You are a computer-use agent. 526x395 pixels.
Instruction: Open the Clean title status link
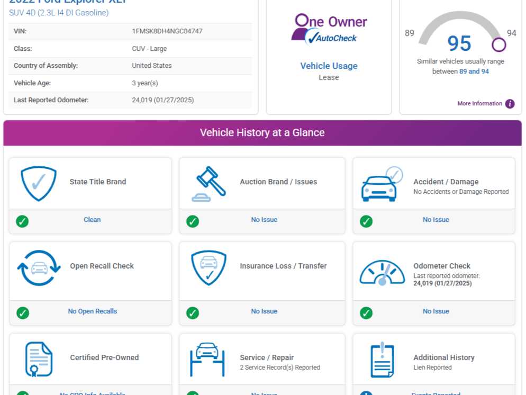(x=92, y=220)
